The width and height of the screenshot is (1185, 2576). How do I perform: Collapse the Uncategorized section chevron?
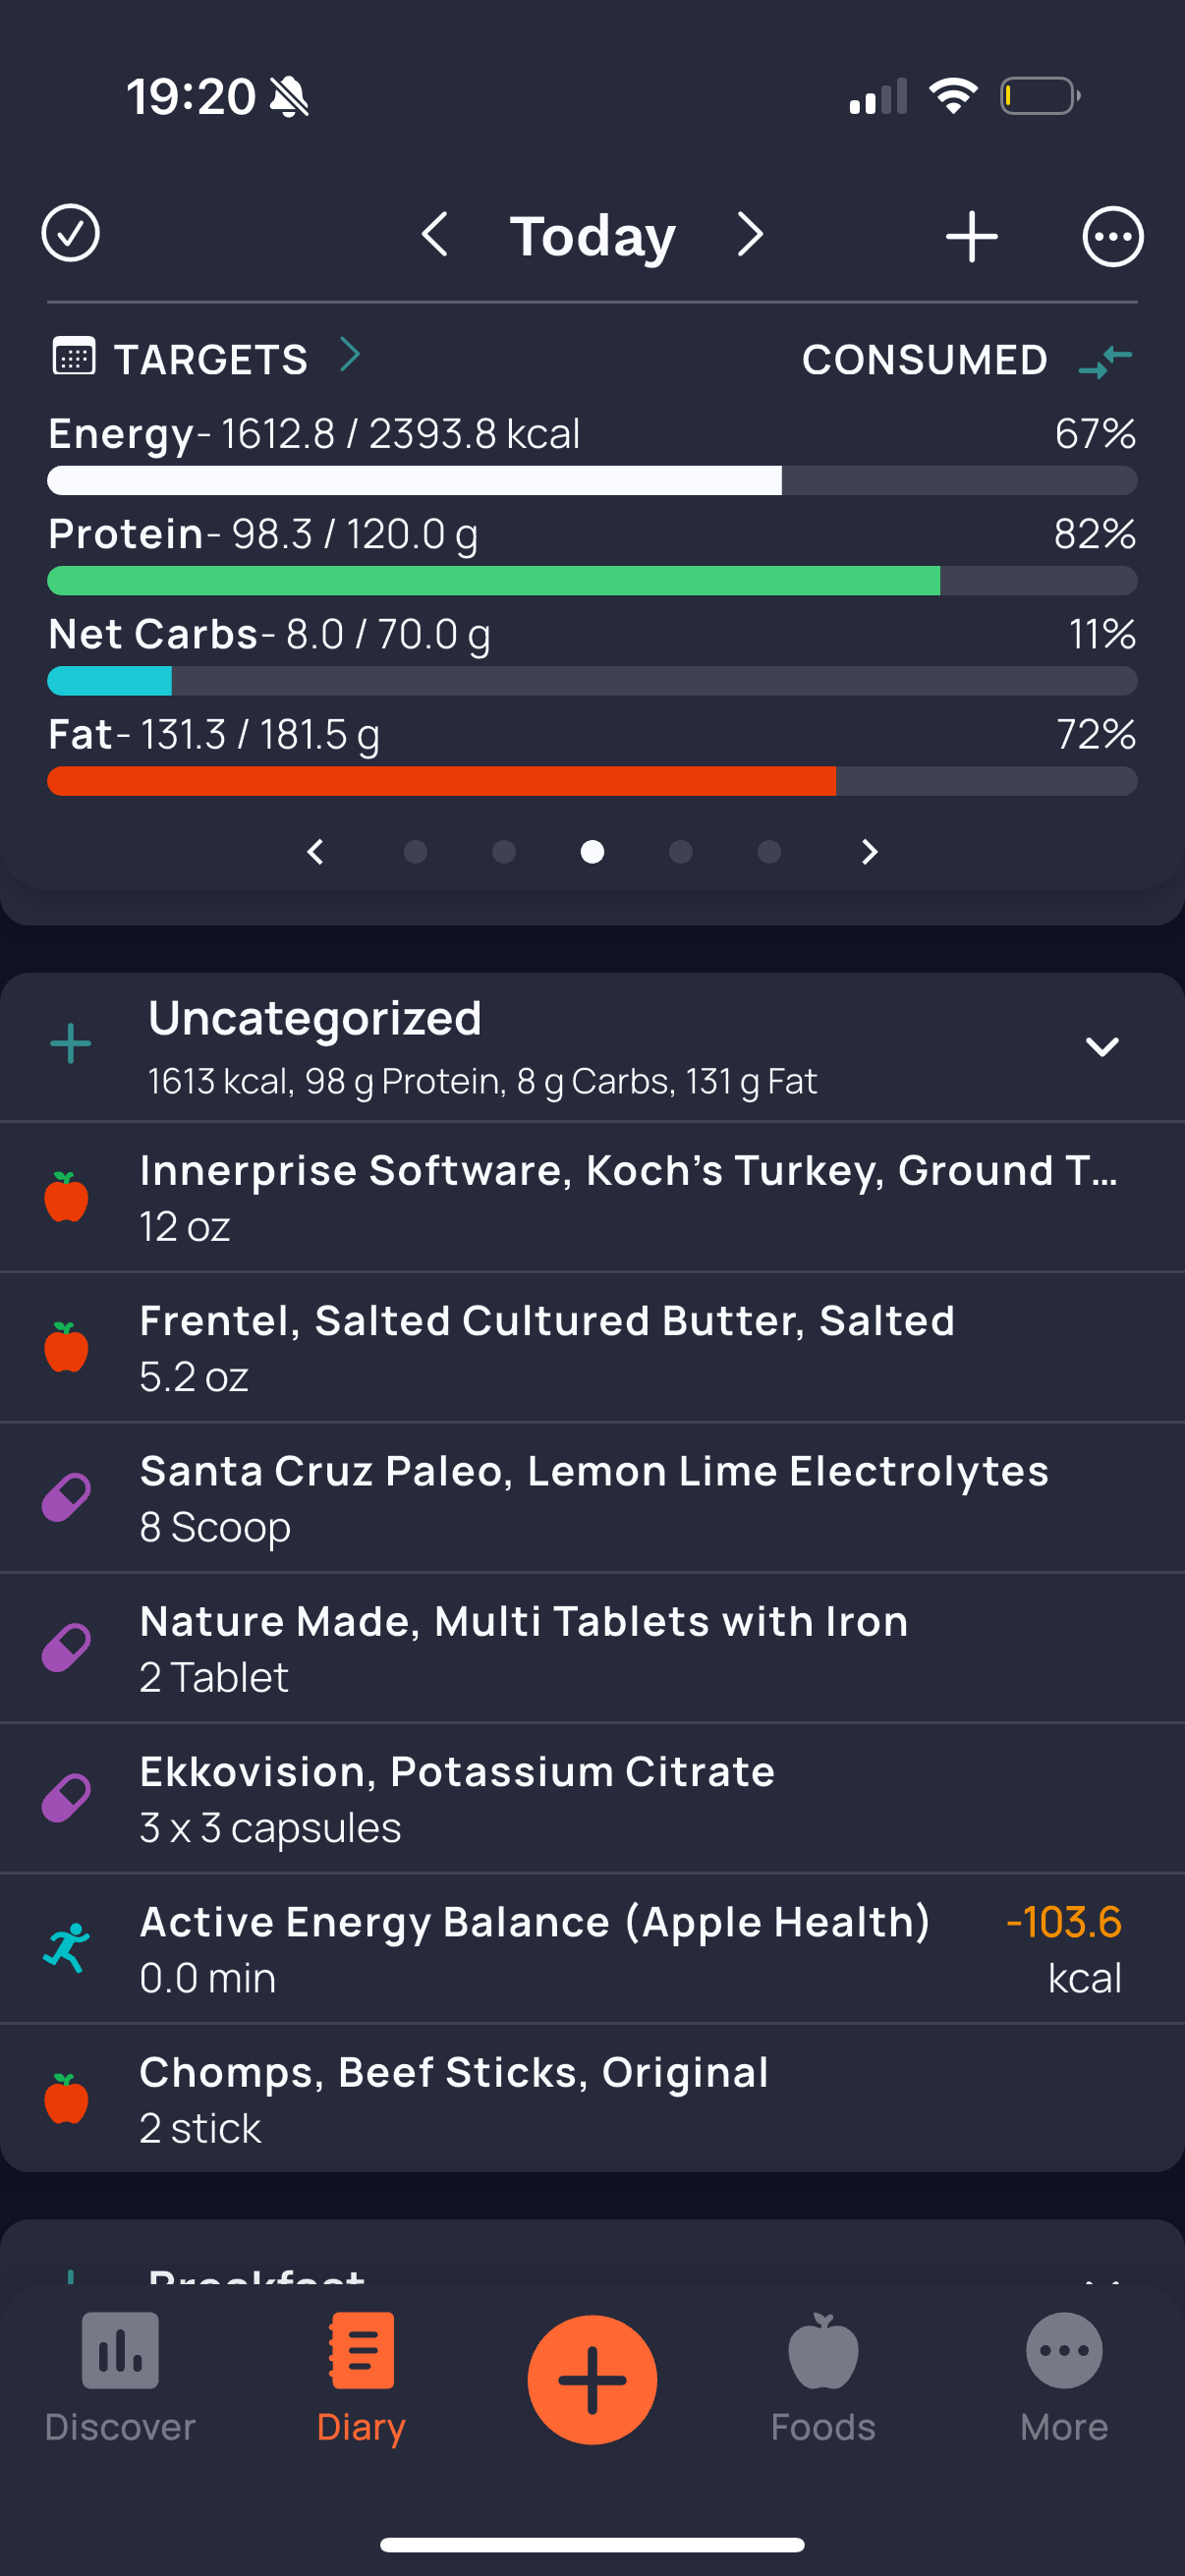click(x=1101, y=1046)
